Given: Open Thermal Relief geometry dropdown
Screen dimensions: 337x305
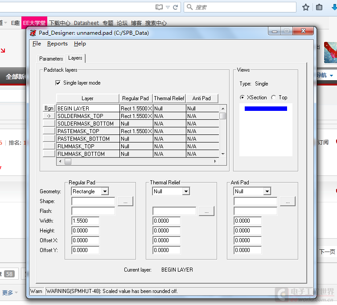Looking at the screenshot, I should point(186,191).
